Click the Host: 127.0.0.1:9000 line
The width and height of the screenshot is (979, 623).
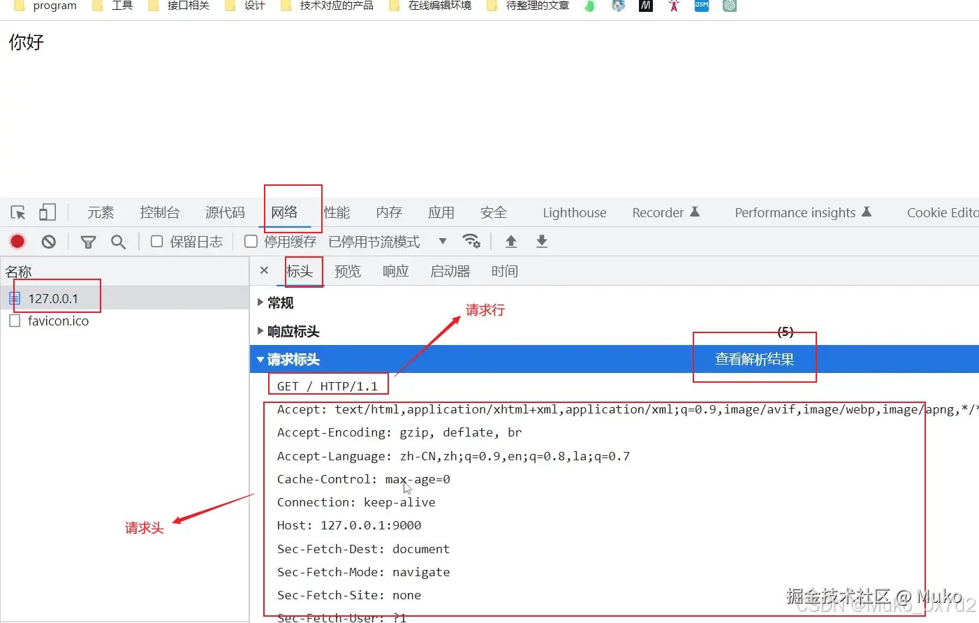[x=349, y=525]
